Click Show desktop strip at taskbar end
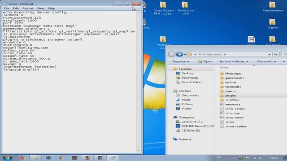The image size is (287, 161). 285,158
